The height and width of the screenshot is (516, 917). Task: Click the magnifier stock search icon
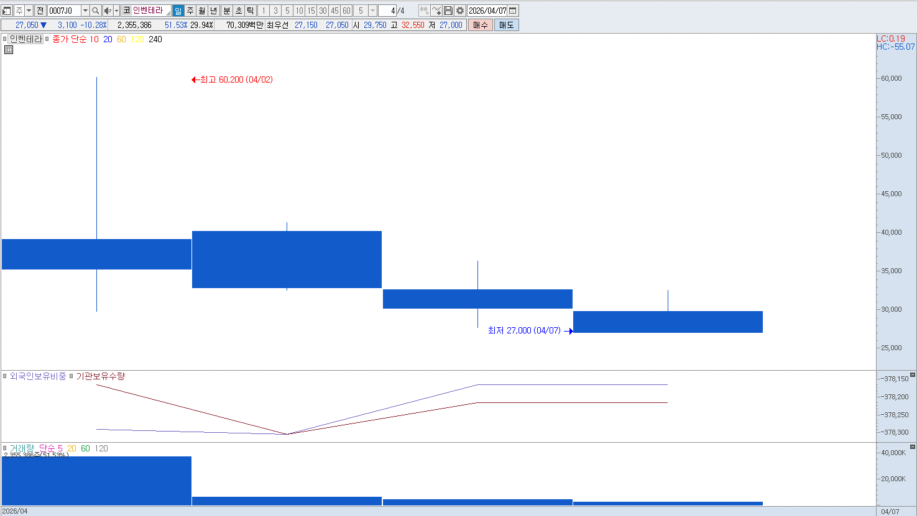tap(96, 11)
